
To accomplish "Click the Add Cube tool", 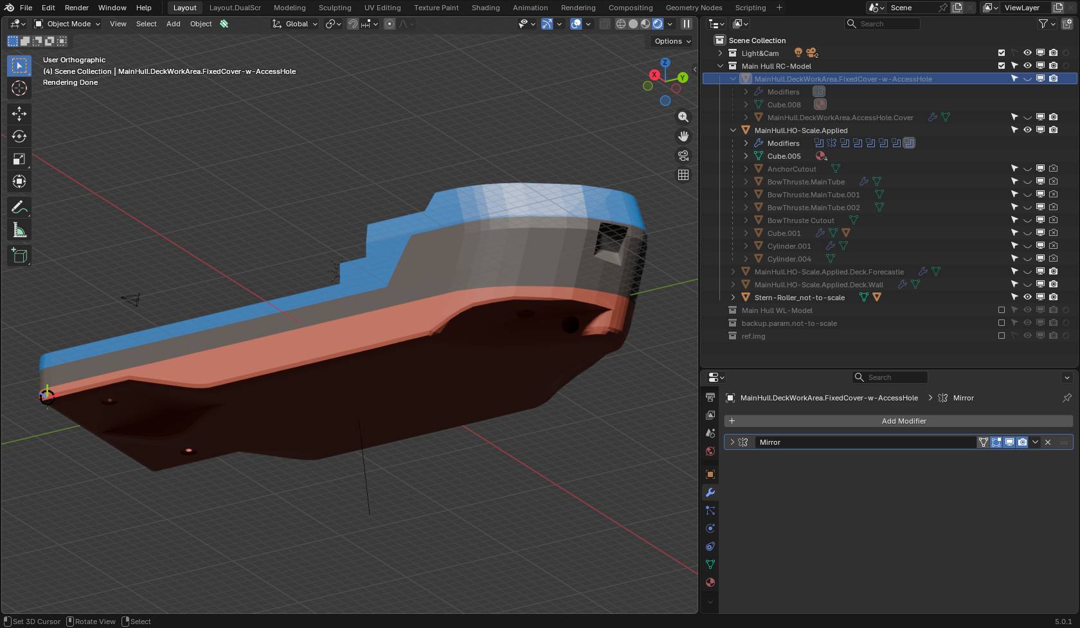I will 19,256.
